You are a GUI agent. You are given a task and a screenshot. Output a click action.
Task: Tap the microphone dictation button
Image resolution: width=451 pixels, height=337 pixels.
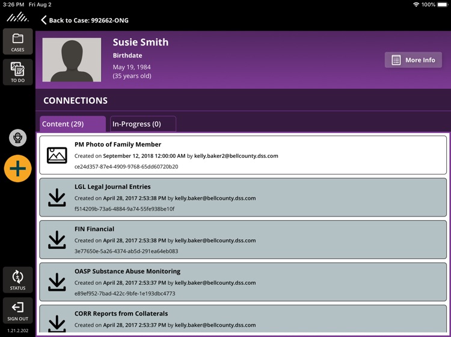coord(17,138)
